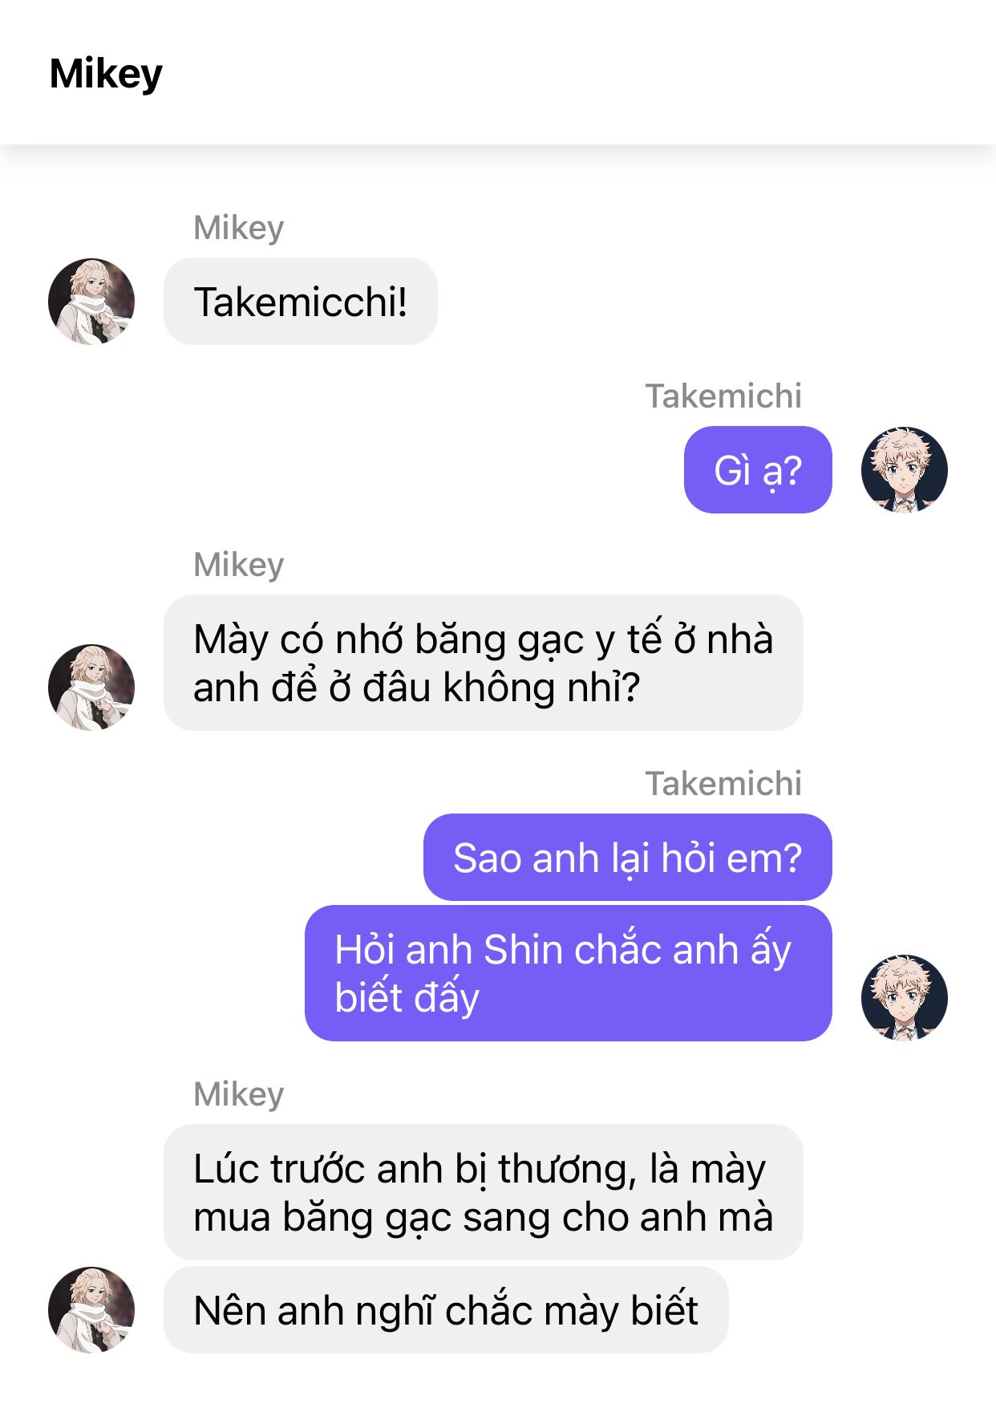Tap the 'Mikey' name above the băng gạc question
Screen dimensions: 996x1404
tap(239, 565)
